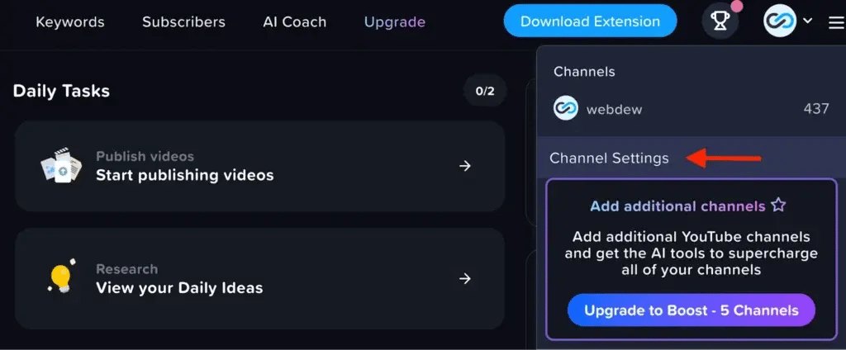
Task: Select the Upgrade menu item
Action: click(x=395, y=22)
